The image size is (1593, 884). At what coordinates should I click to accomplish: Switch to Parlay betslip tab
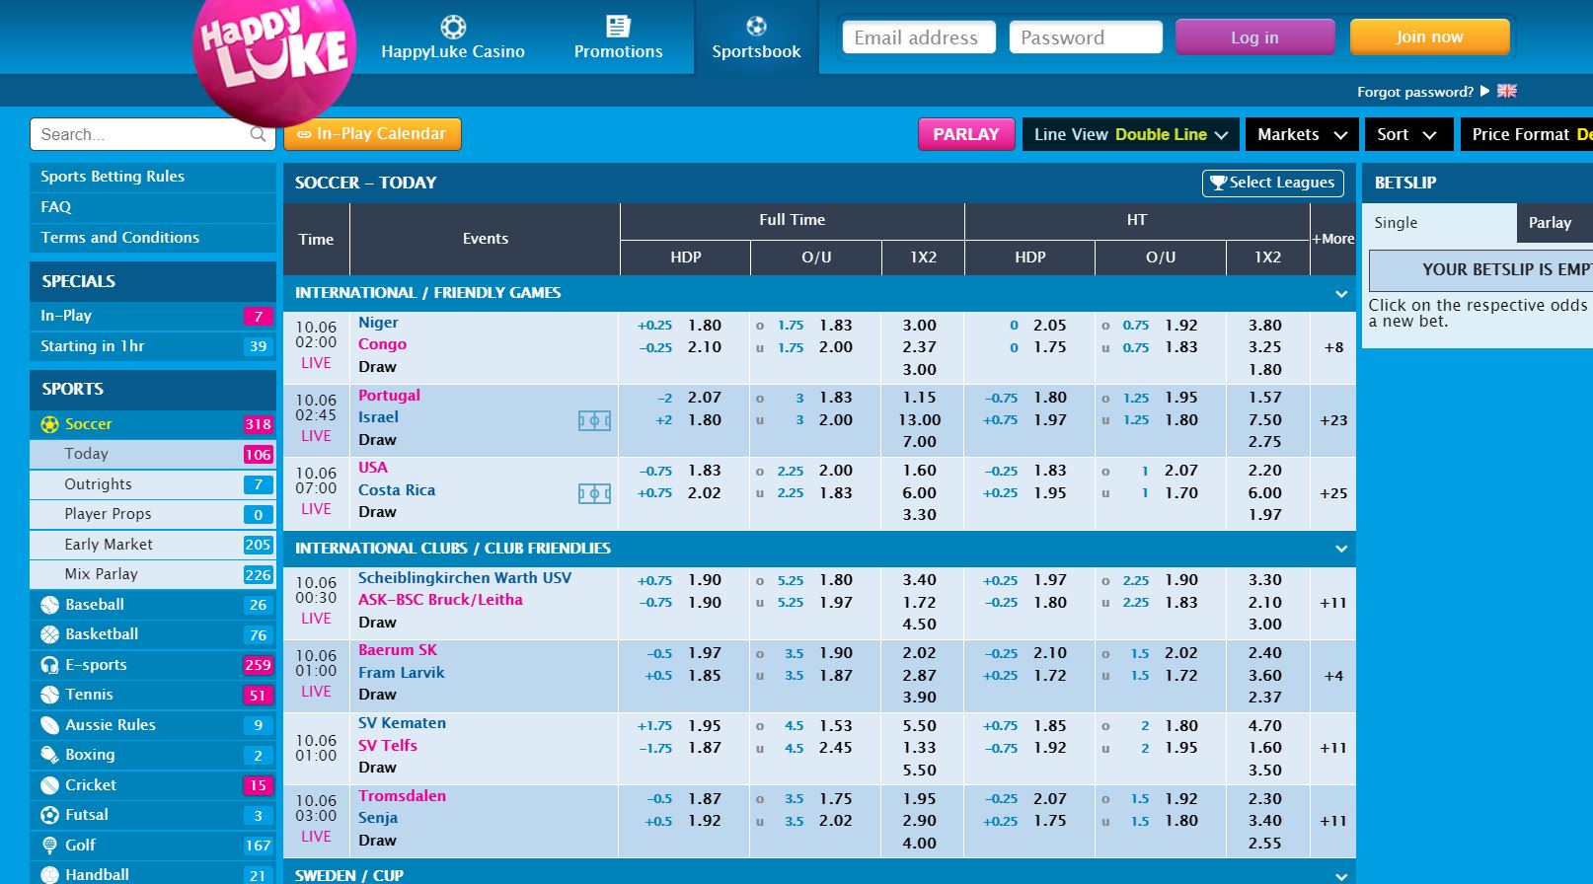(1555, 223)
